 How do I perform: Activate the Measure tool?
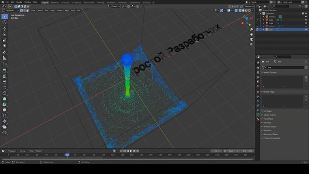4,58
